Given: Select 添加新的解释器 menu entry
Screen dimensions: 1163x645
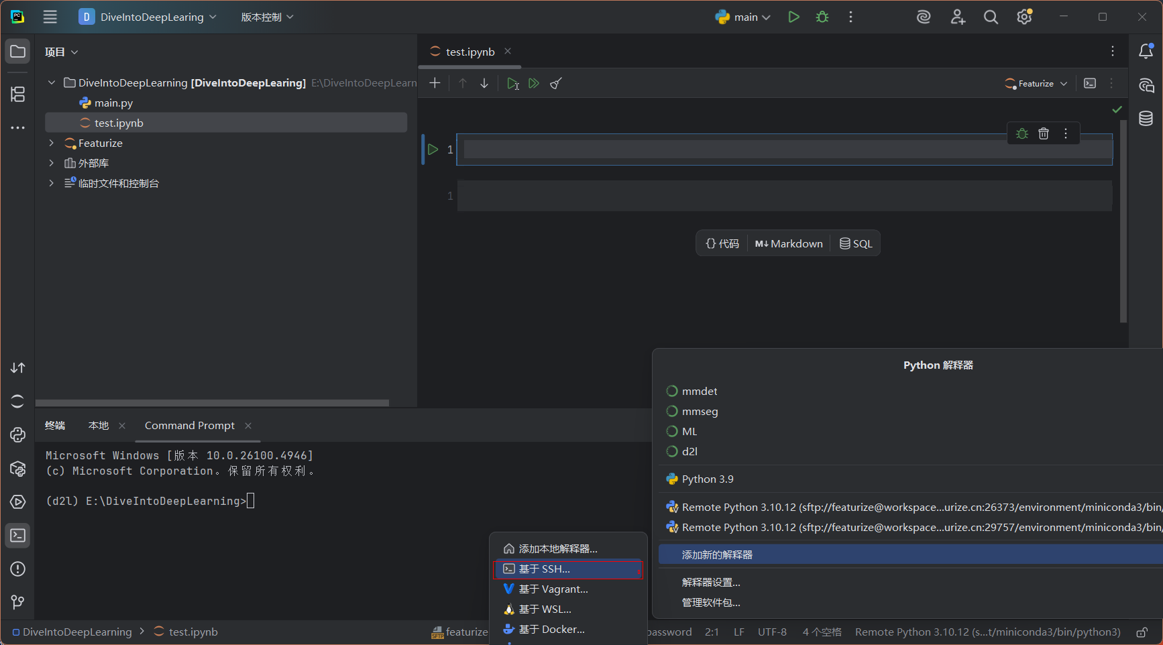Looking at the screenshot, I should coord(910,555).
